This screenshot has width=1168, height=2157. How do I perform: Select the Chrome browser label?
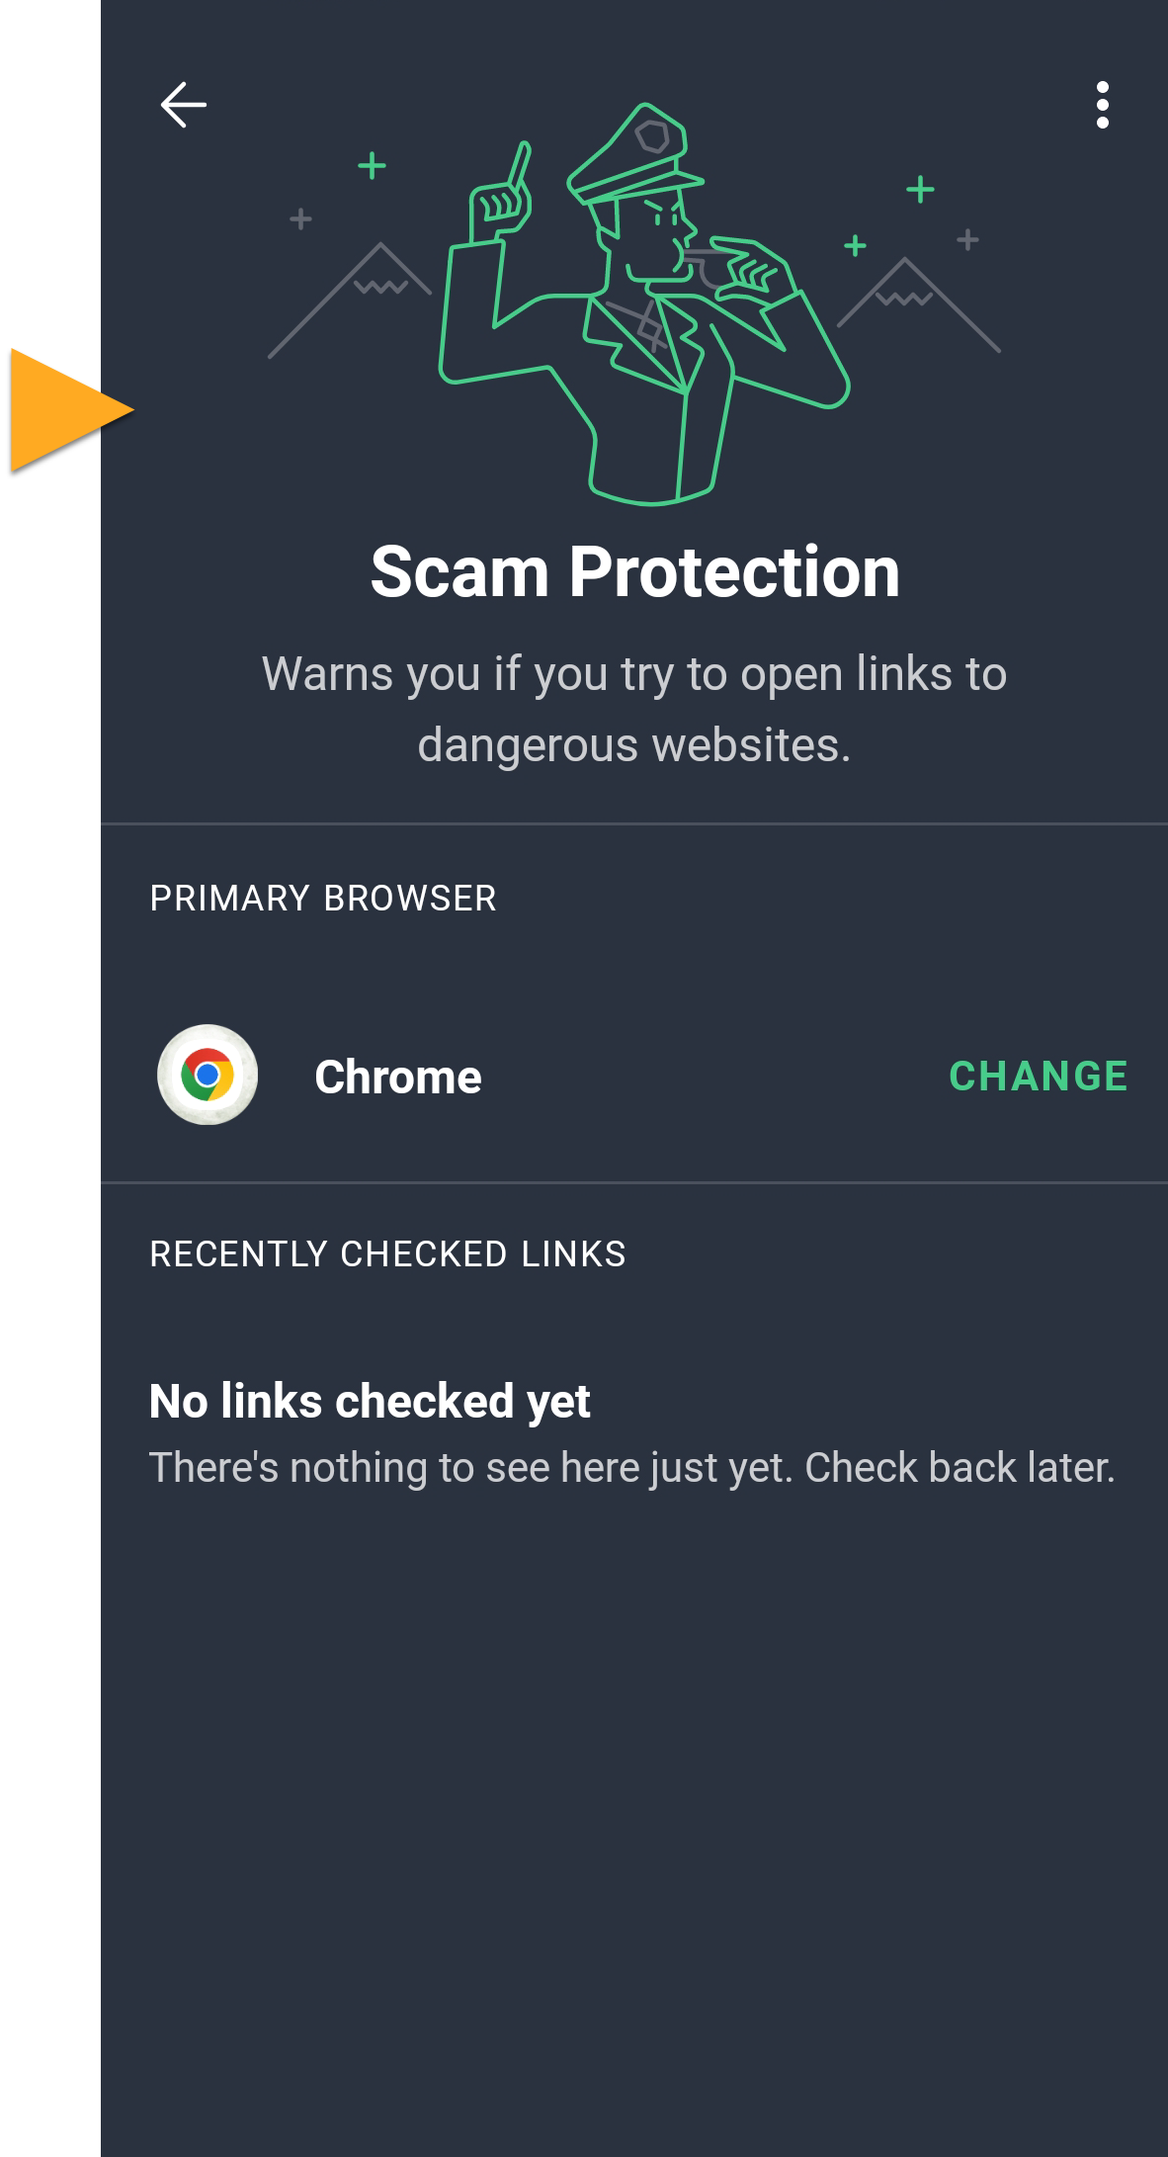point(397,1077)
